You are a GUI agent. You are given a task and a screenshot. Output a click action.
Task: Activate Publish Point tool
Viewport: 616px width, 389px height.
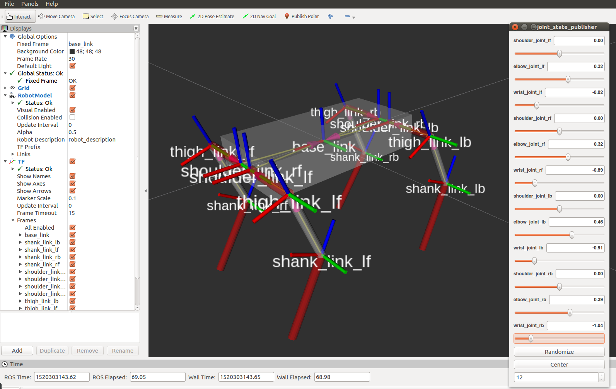302,16
